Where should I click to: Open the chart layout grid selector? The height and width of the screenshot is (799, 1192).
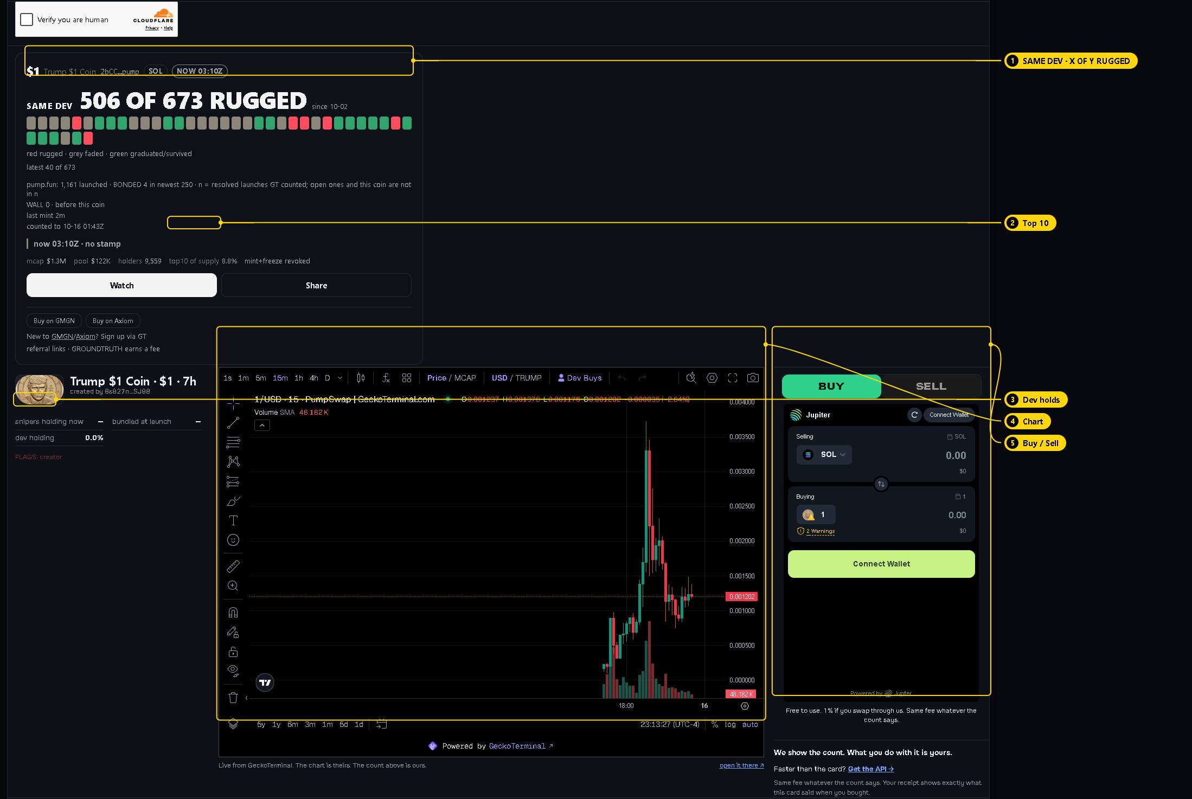(x=407, y=378)
